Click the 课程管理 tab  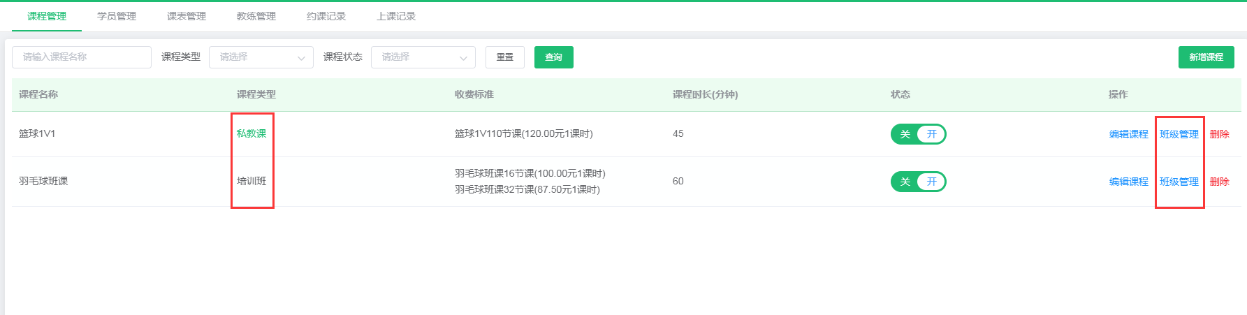pos(47,16)
